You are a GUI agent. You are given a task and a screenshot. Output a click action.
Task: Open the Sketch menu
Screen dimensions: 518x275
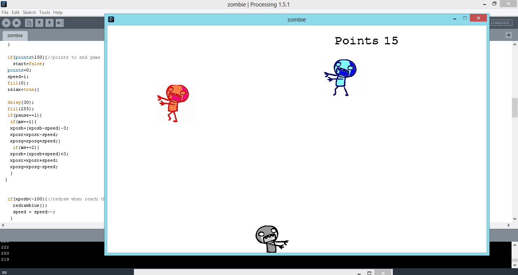29,12
